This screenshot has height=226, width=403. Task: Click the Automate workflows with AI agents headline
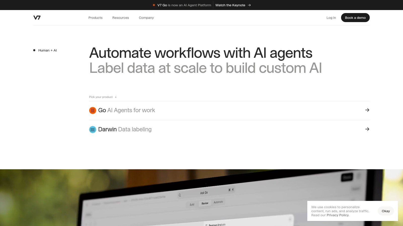point(201,53)
